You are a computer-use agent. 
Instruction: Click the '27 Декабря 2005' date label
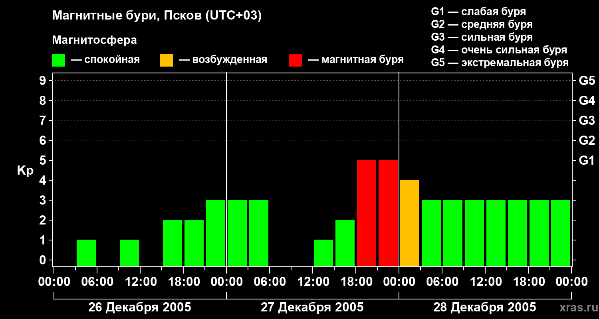tap(312, 307)
